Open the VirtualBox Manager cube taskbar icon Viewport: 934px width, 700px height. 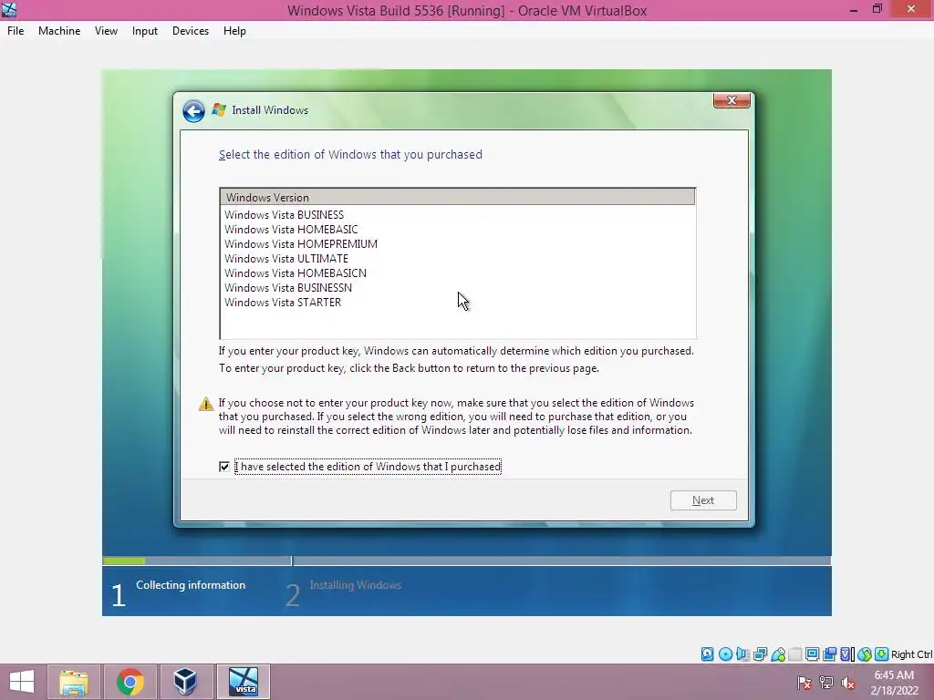[185, 682]
